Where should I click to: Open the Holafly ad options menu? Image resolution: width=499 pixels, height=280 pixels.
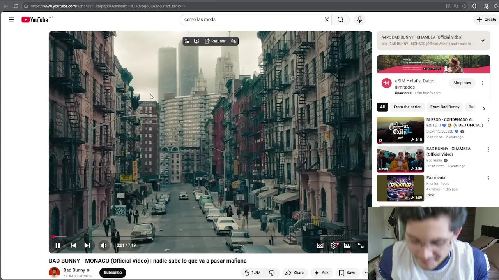click(x=483, y=83)
